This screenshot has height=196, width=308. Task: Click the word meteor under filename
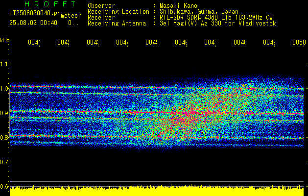pyautogui.click(x=71, y=16)
